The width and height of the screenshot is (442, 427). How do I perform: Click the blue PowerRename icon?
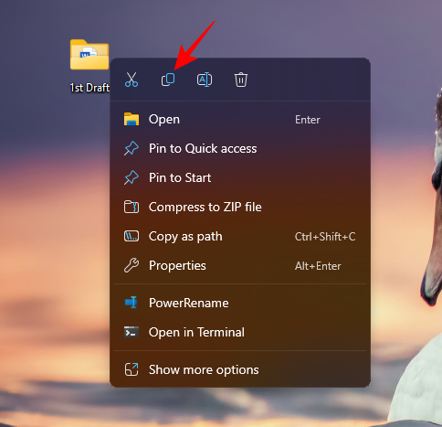pos(132,303)
